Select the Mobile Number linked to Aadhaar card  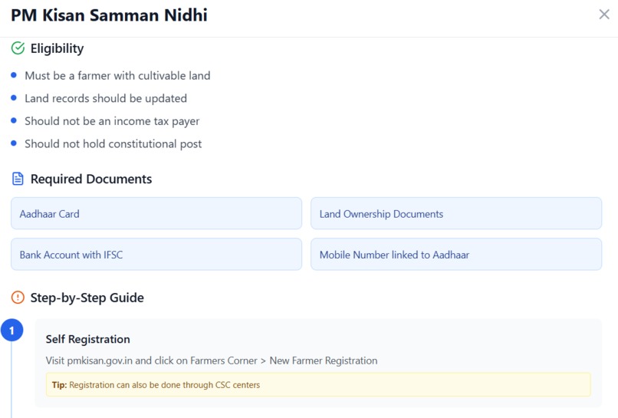pyautogui.click(x=456, y=255)
